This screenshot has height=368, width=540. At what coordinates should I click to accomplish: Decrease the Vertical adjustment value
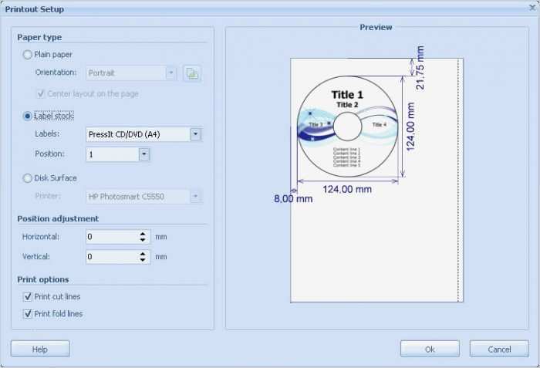143,260
